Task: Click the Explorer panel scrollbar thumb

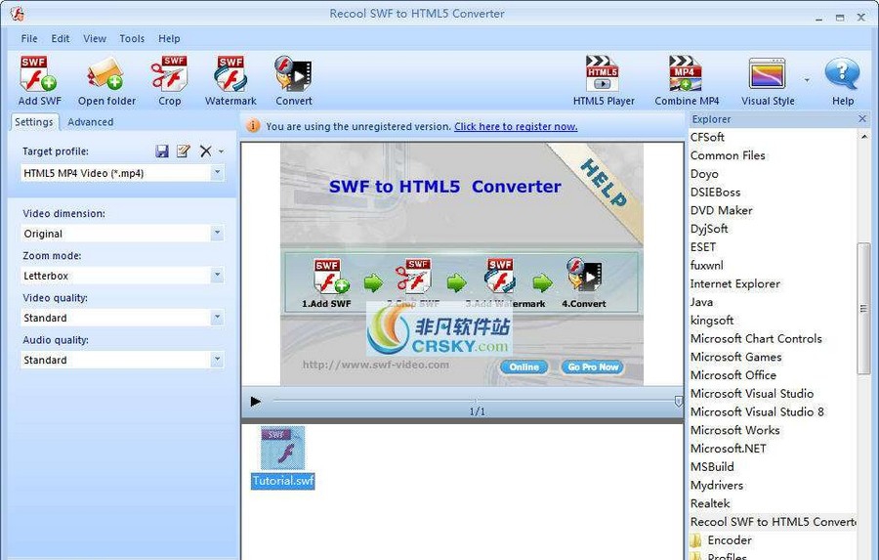Action: coord(863,309)
